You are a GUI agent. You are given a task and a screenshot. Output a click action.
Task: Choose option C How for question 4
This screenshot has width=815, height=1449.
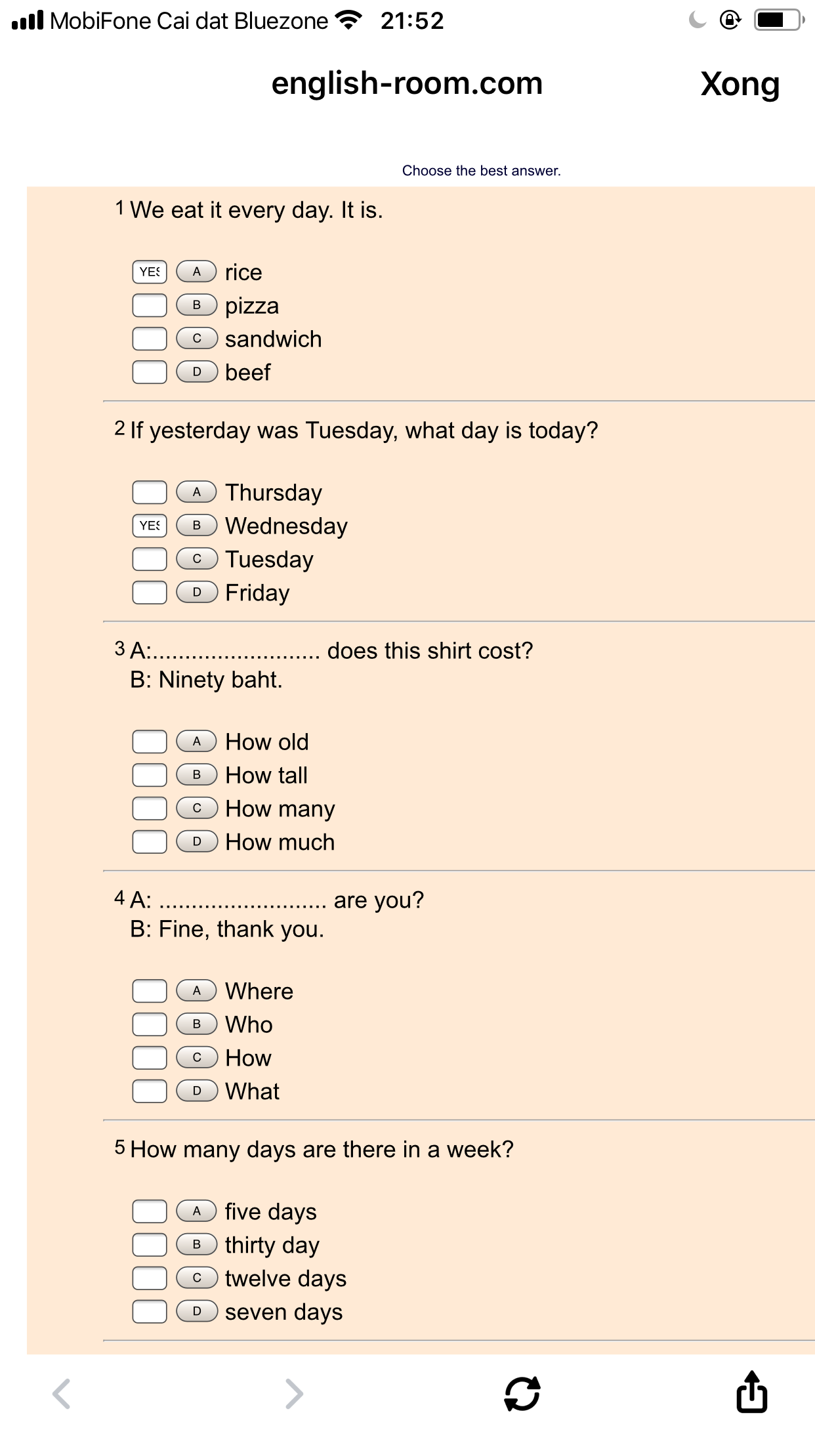pos(196,1058)
